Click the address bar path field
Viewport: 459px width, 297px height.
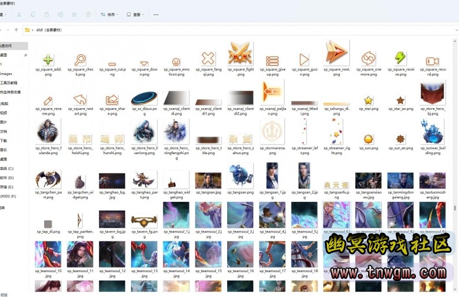coord(240,30)
